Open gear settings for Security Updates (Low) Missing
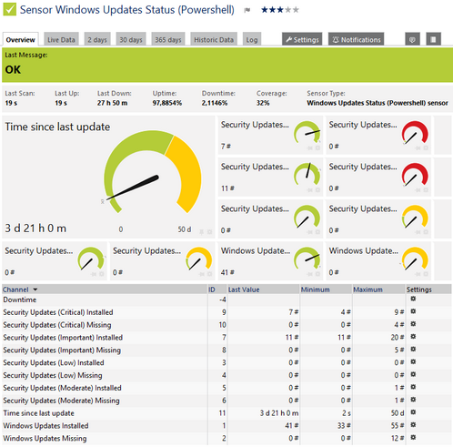Image resolution: width=453 pixels, height=447 pixels. (x=413, y=374)
